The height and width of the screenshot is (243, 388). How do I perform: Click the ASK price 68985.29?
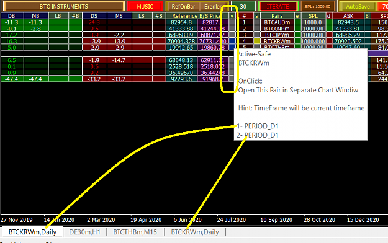(348, 35)
